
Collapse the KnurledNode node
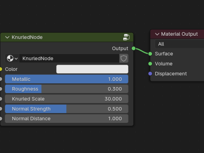tap(7, 37)
